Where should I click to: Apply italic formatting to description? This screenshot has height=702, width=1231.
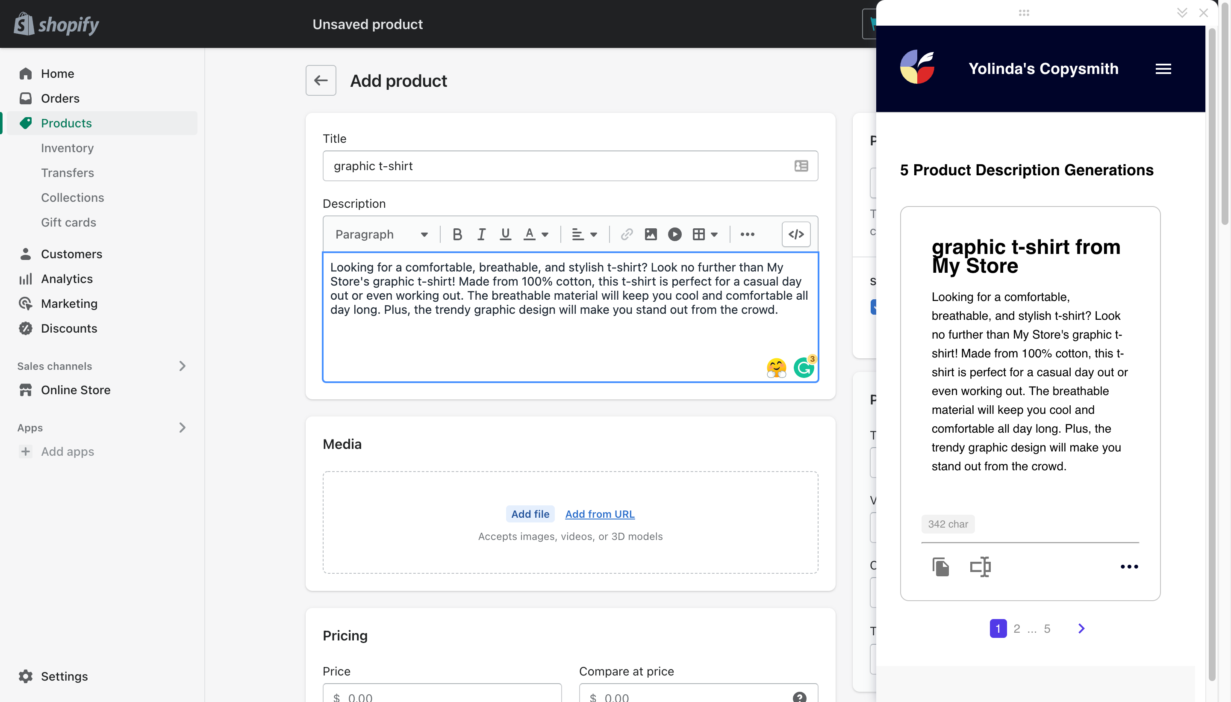481,234
